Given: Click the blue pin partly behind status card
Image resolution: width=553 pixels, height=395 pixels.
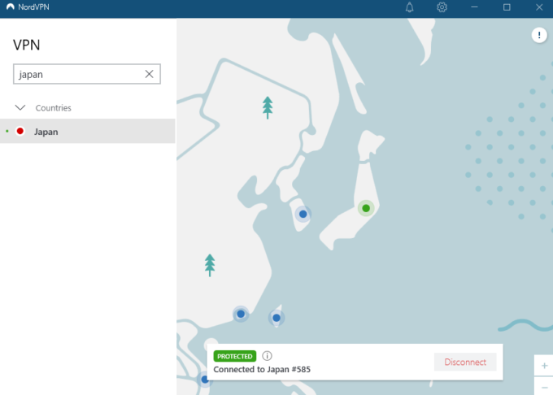Looking at the screenshot, I should coord(204,380).
